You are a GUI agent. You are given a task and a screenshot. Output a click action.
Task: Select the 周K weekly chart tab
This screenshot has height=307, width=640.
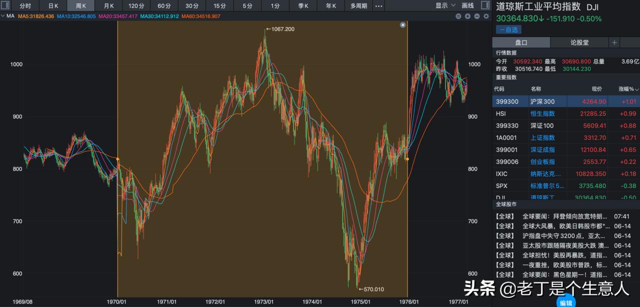click(x=81, y=6)
